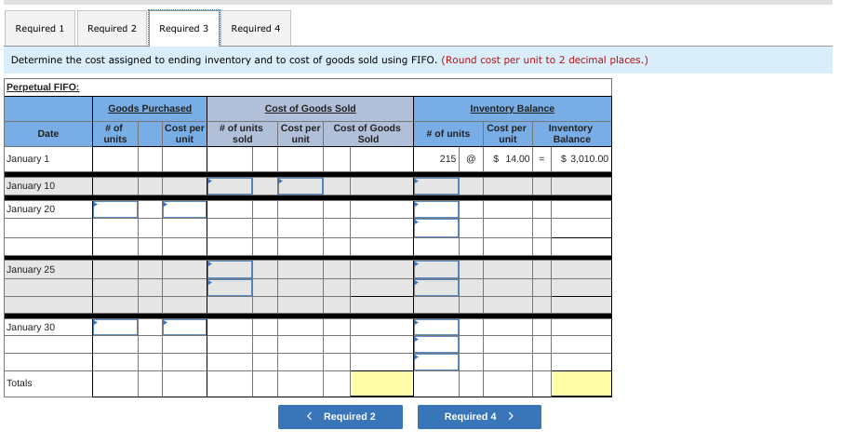Image resolution: width=841 pixels, height=444 pixels.
Task: Click the Totals inventory balance yellow cell
Action: tap(581, 383)
